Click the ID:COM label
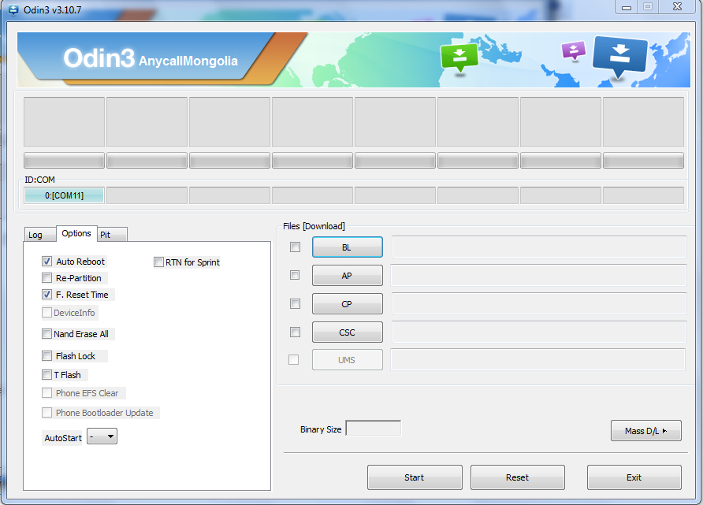The image size is (703, 505). 39,180
